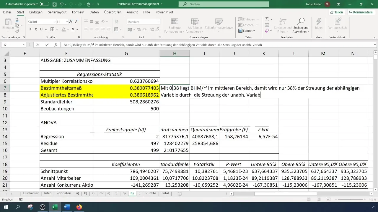Open the Schriftart dialog launcher
The width and height of the screenshot is (378, 212).
[x=79, y=38]
